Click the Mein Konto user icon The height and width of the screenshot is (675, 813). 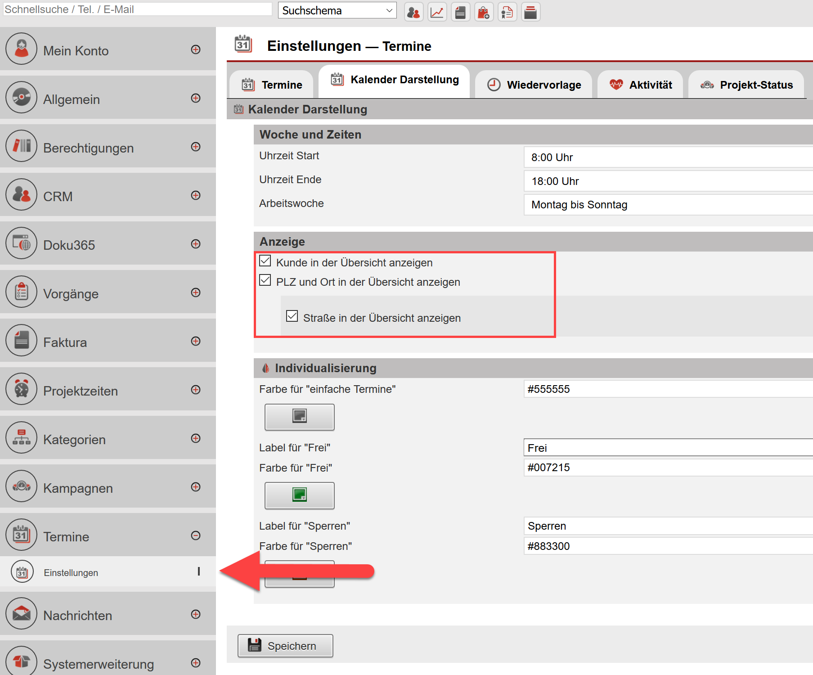point(21,49)
